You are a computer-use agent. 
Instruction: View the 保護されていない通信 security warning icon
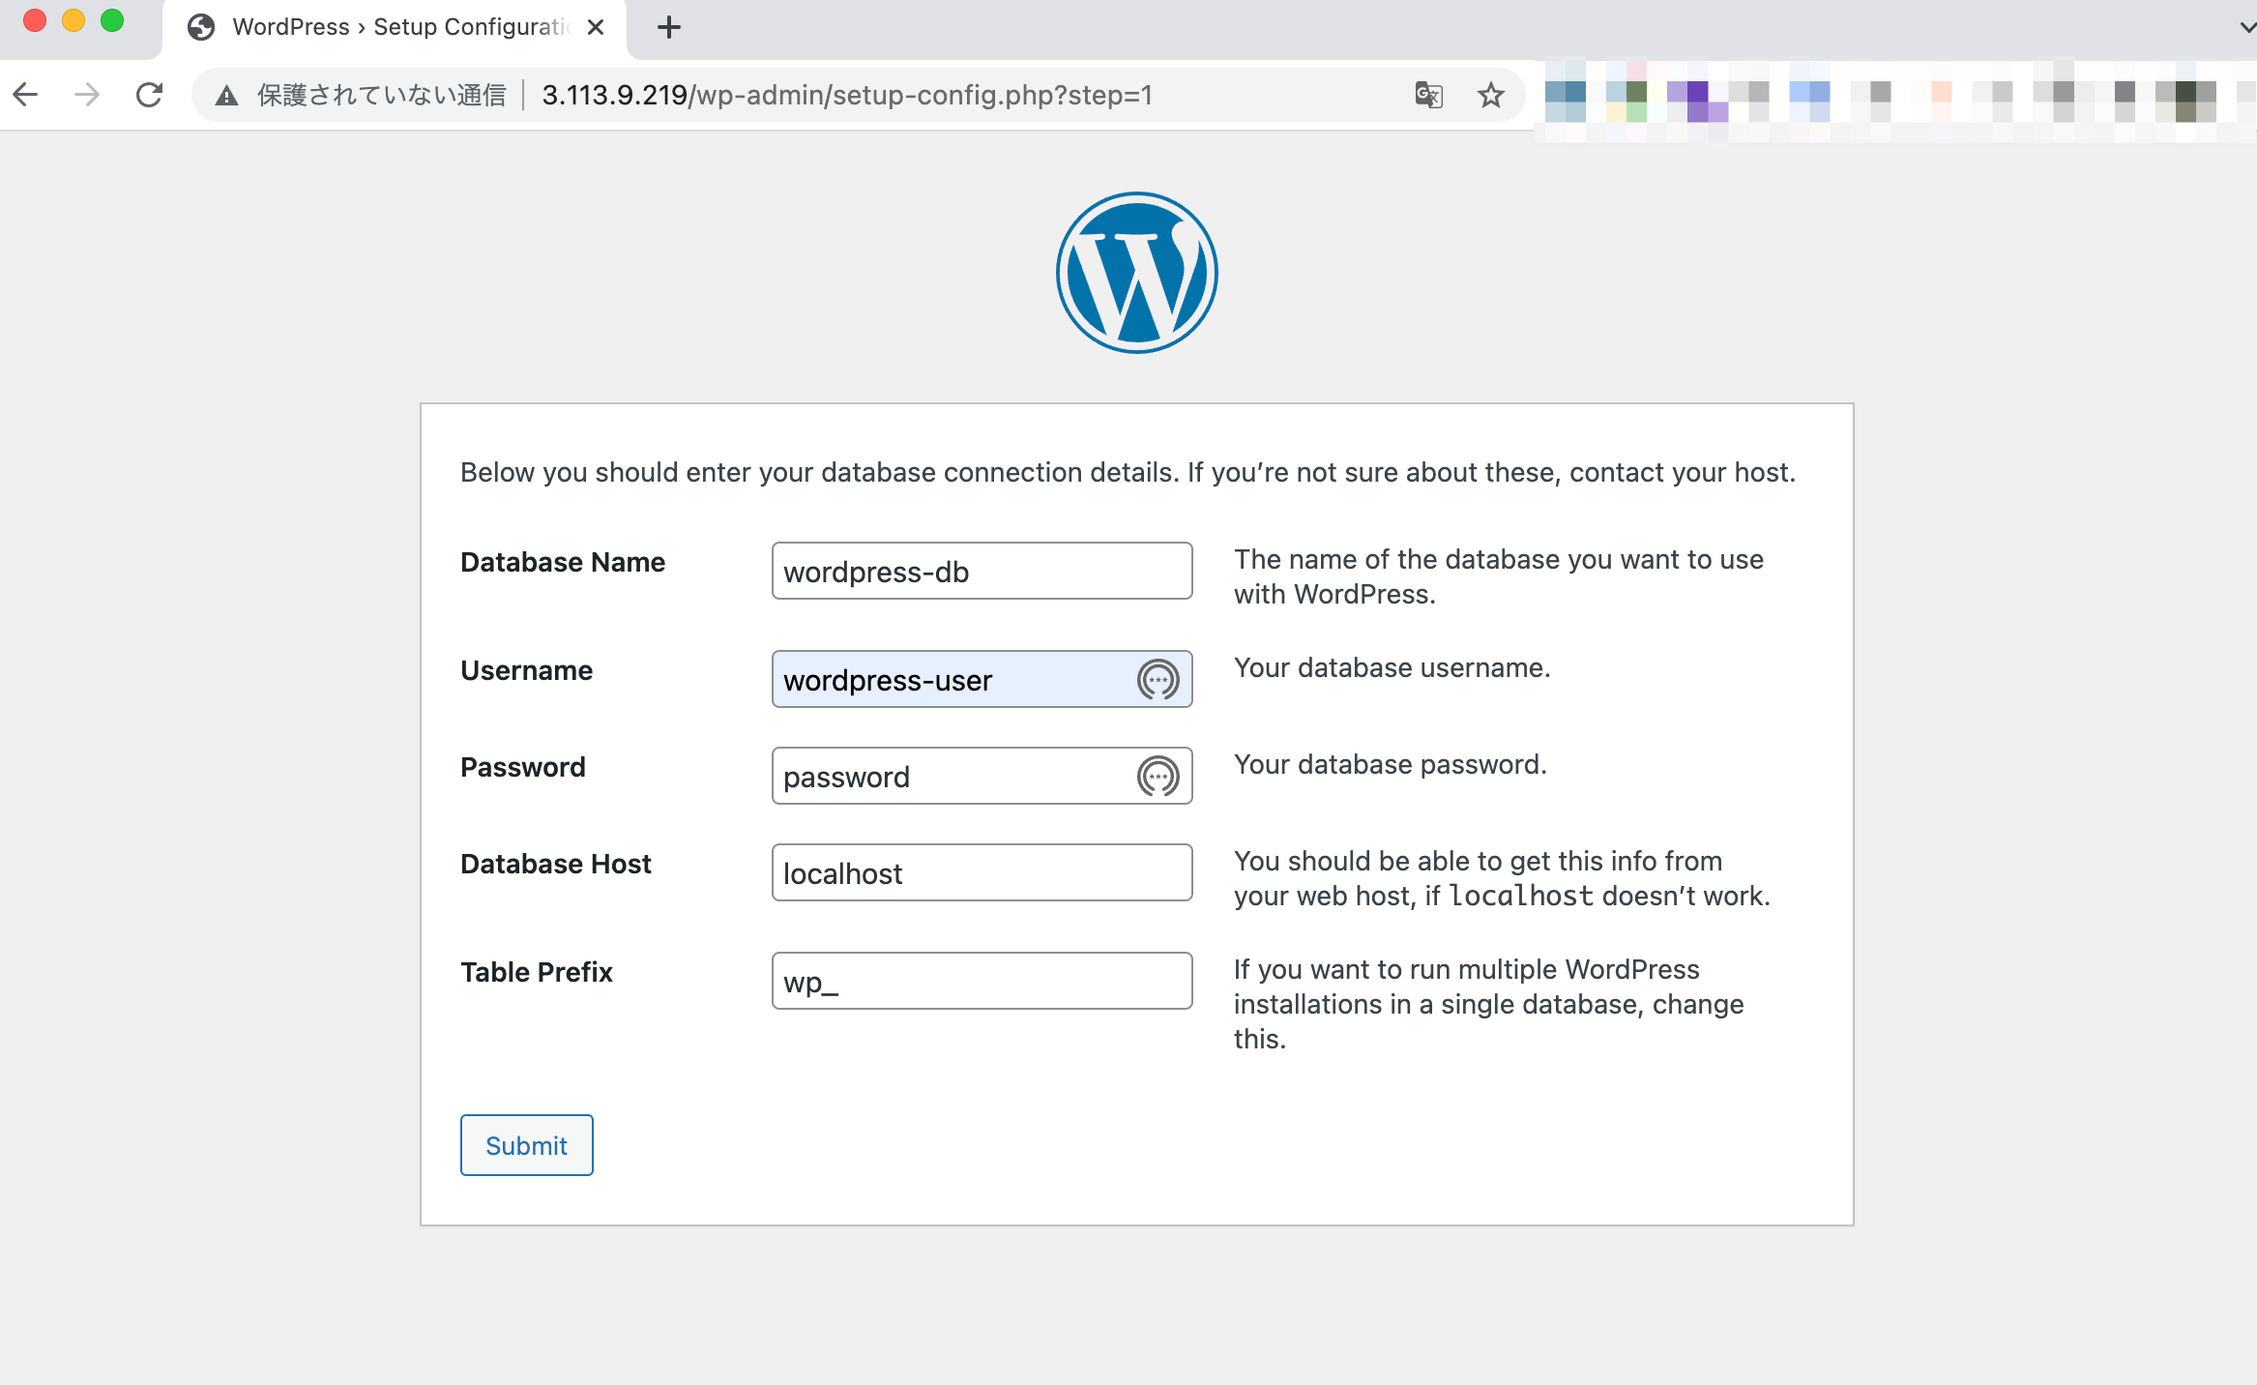[x=226, y=95]
